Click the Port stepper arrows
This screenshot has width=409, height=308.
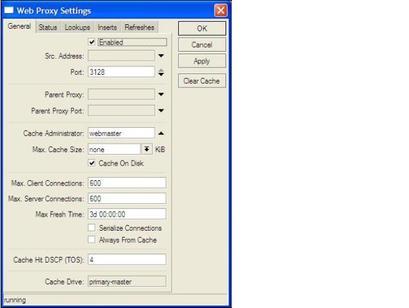[x=161, y=72]
